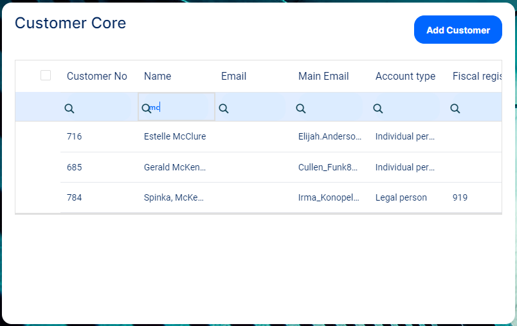Click the magnifier icon under Email column
Viewport: 517px width, 326px height.
224,109
